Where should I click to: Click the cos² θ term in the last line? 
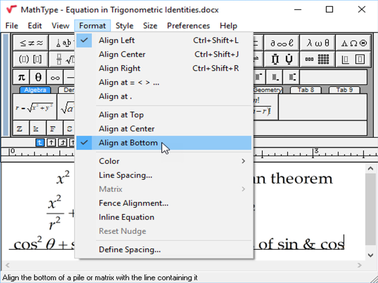(34, 243)
